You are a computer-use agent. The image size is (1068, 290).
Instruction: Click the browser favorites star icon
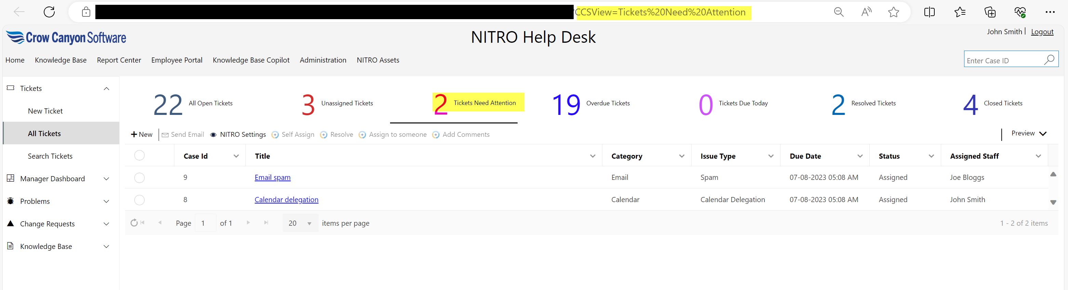(x=893, y=12)
